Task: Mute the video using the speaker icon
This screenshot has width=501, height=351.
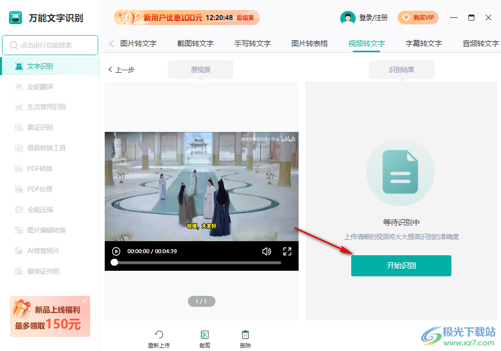Action: [x=267, y=251]
